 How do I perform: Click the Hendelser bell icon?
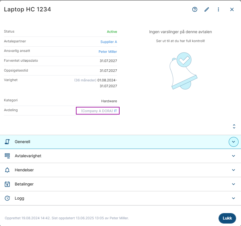pos(7,170)
